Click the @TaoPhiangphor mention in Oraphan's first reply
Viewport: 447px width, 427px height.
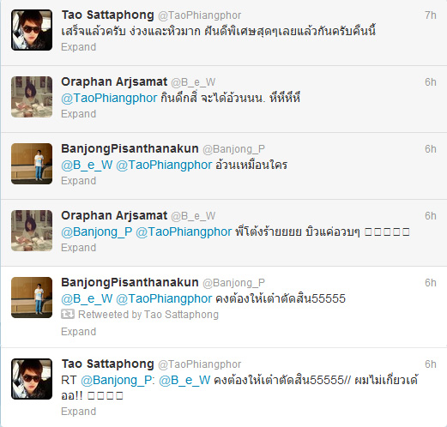coord(109,98)
